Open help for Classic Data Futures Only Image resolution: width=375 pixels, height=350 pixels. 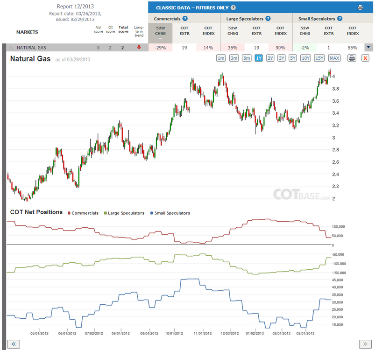[233, 7]
